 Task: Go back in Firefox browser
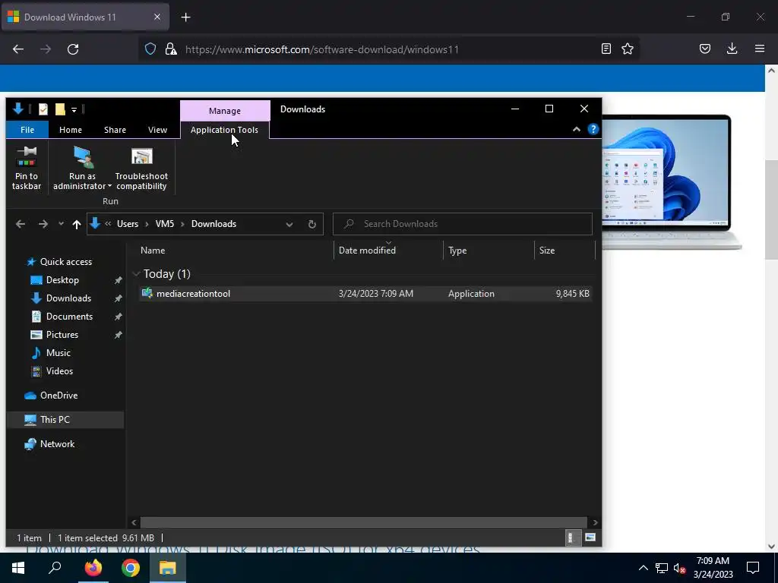tap(18, 49)
